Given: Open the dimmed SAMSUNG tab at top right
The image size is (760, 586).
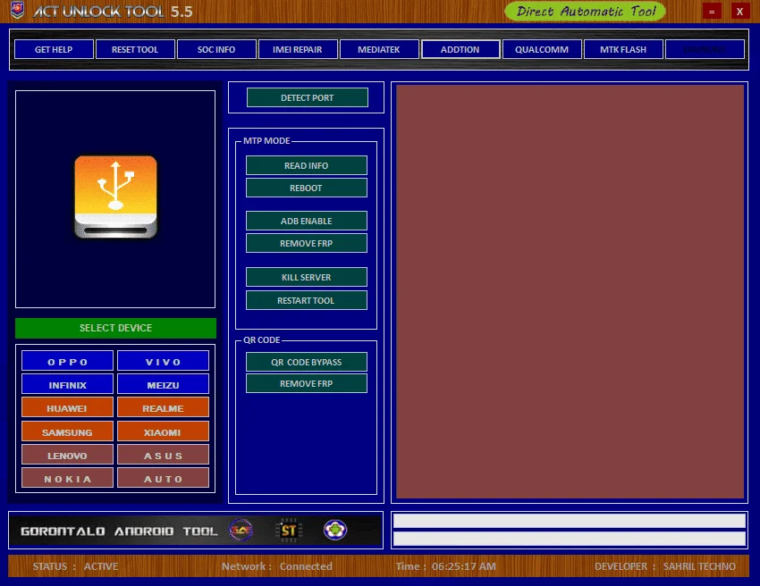Looking at the screenshot, I should tap(705, 49).
